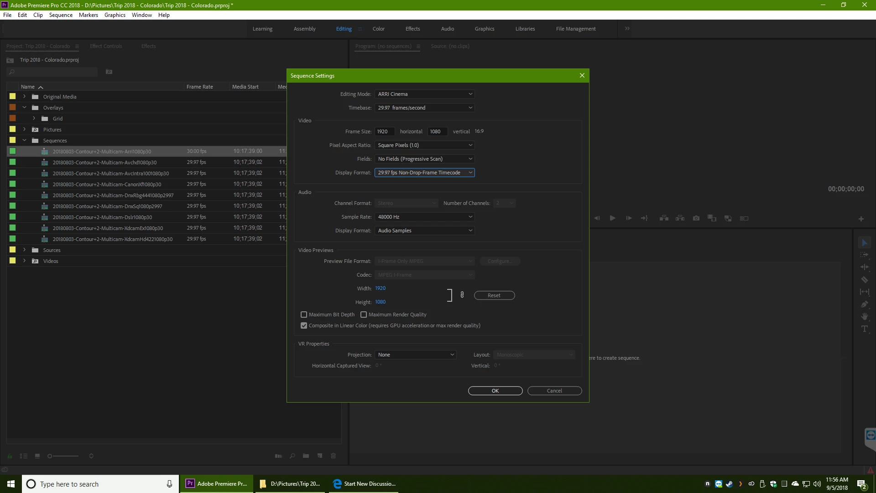Switch Project panel to List View
The width and height of the screenshot is (876, 493).
point(24,456)
